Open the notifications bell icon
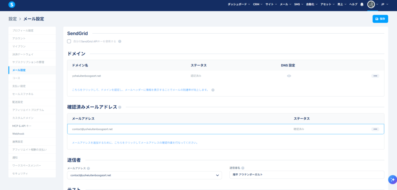Screen dimensions: 397x190 pyautogui.click(x=362, y=4)
